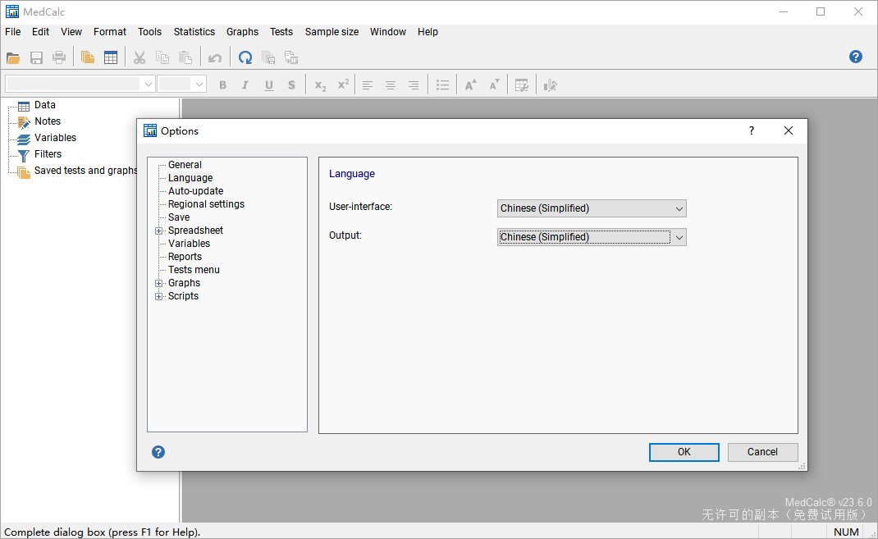
Task: Expand the Graphs options tree node
Action: (158, 283)
